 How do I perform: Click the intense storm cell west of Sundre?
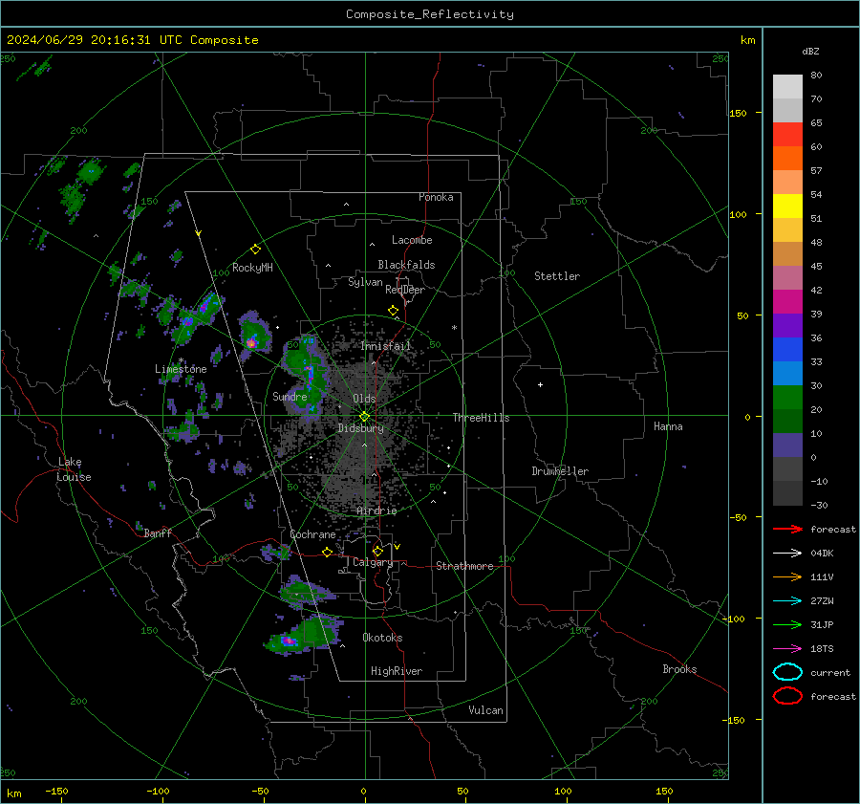251,343
